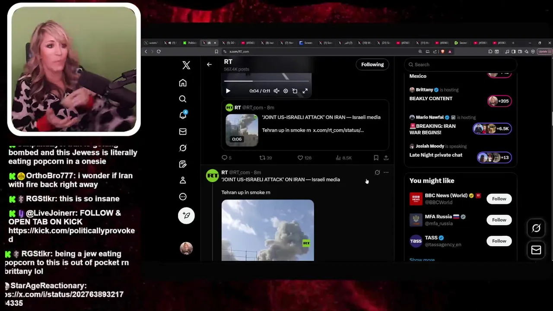The image size is (553, 311).
Task: Open Notifications bell in sidebar
Action: (183, 115)
